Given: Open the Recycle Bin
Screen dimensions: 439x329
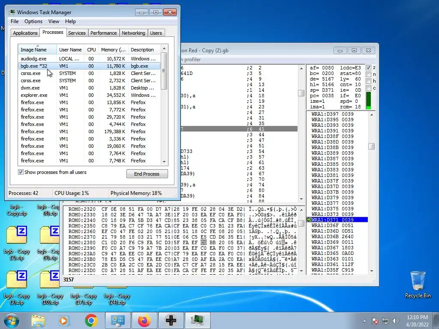Looking at the screenshot, I should 418,284.
